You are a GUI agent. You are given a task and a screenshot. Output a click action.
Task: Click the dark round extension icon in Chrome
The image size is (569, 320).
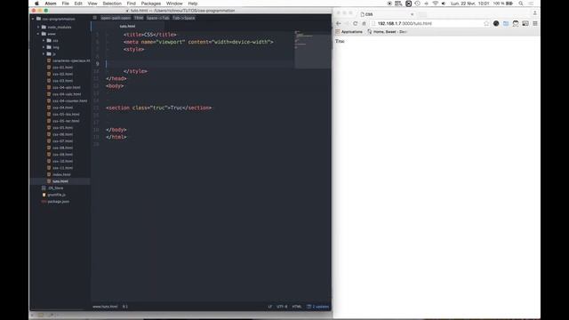tap(496, 23)
